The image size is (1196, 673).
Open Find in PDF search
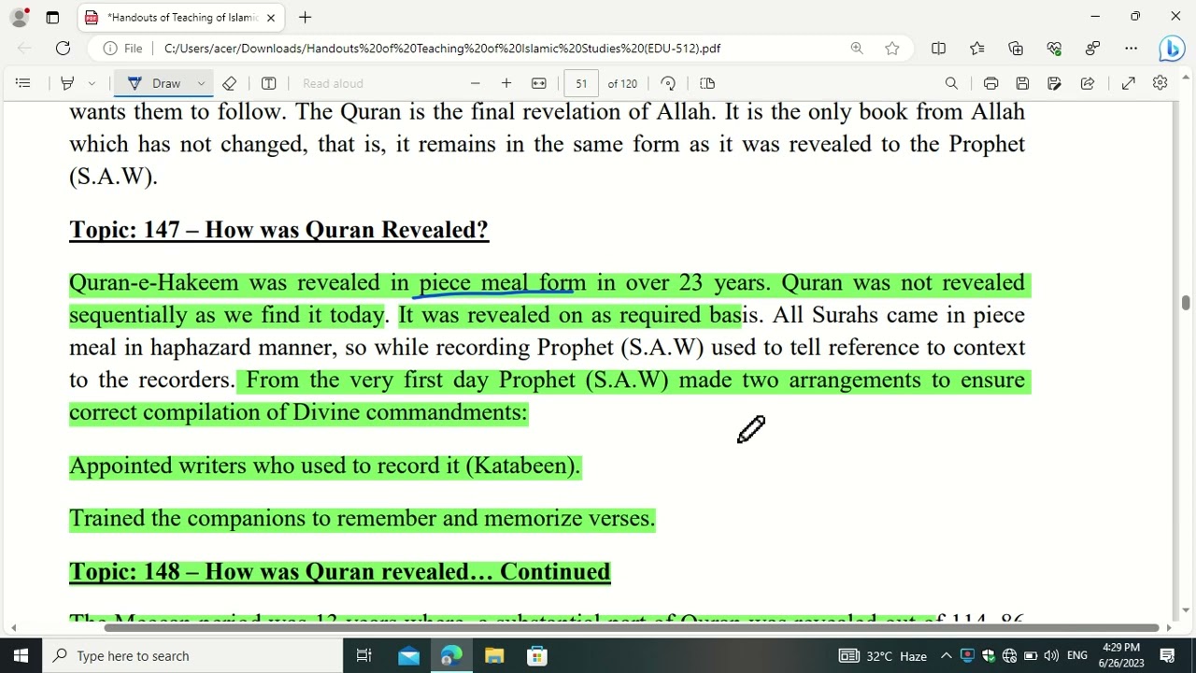coord(951,83)
